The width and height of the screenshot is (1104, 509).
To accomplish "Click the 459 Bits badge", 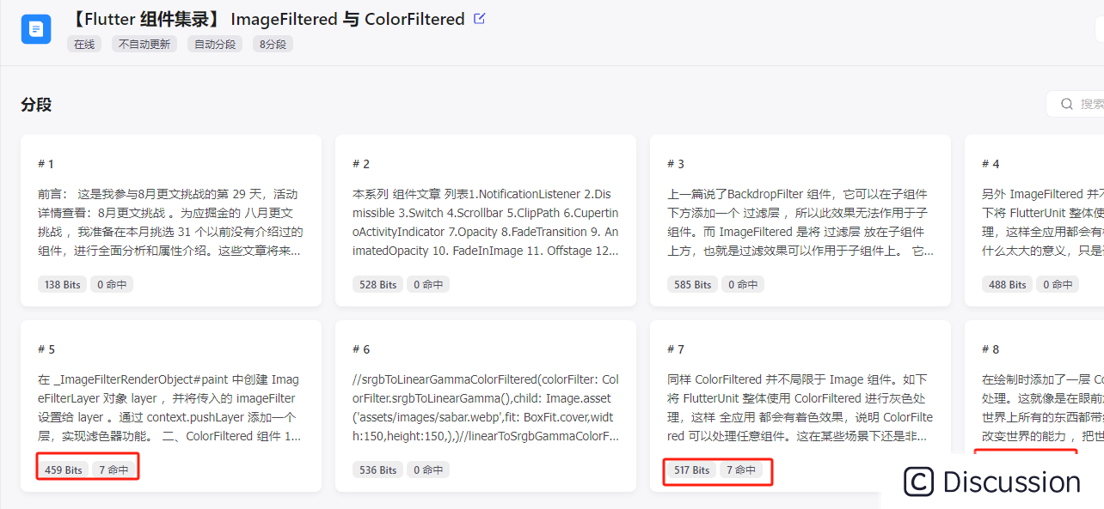I will tap(63, 470).
